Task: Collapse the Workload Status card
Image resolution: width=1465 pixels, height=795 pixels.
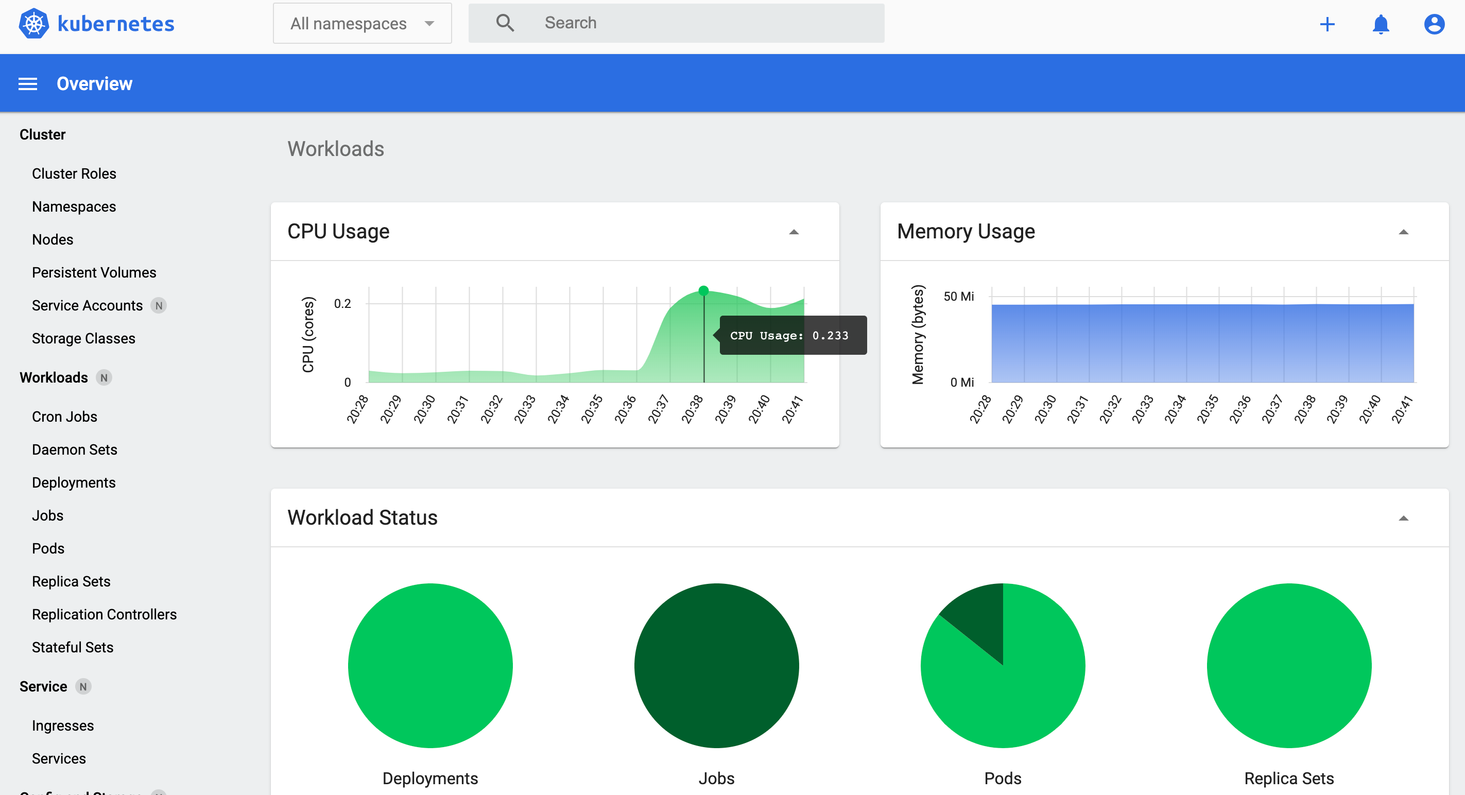Action: pyautogui.click(x=1403, y=518)
